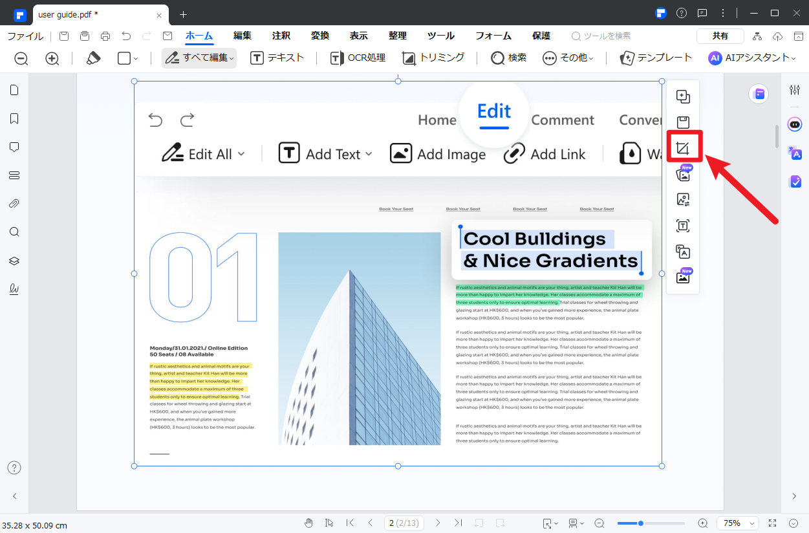Viewport: 809px width, 533px height.
Task: Click the 共有 share button
Action: pos(720,36)
